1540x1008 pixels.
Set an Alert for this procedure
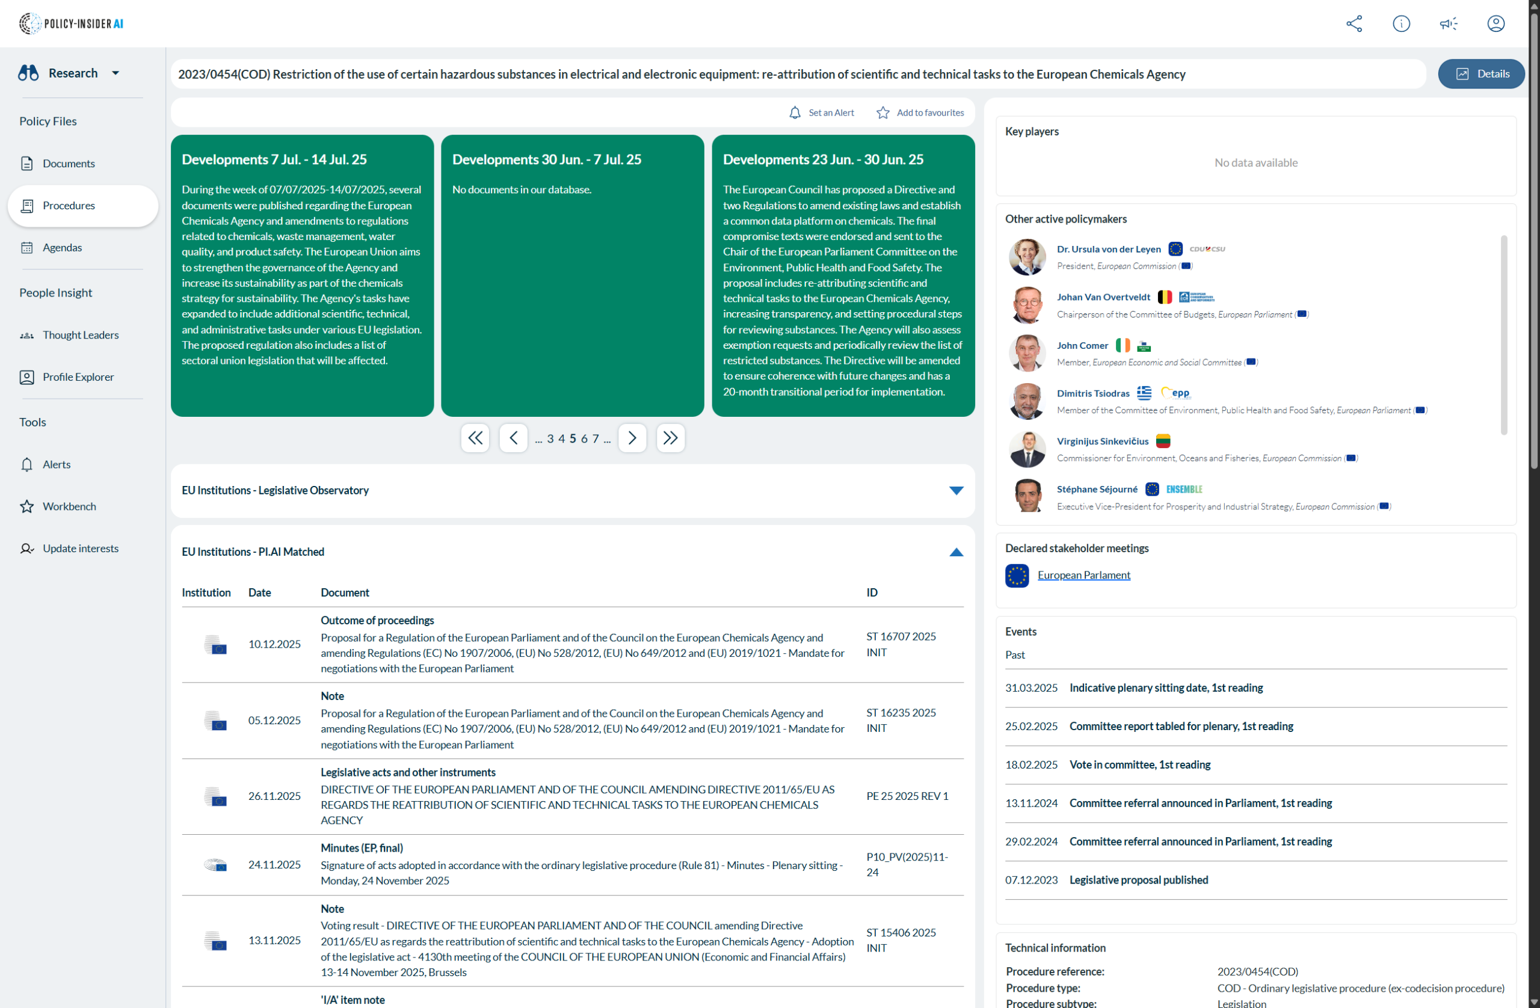coord(822,112)
